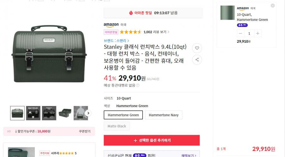
Task: Click the share icon beside product title
Action: pos(197,60)
